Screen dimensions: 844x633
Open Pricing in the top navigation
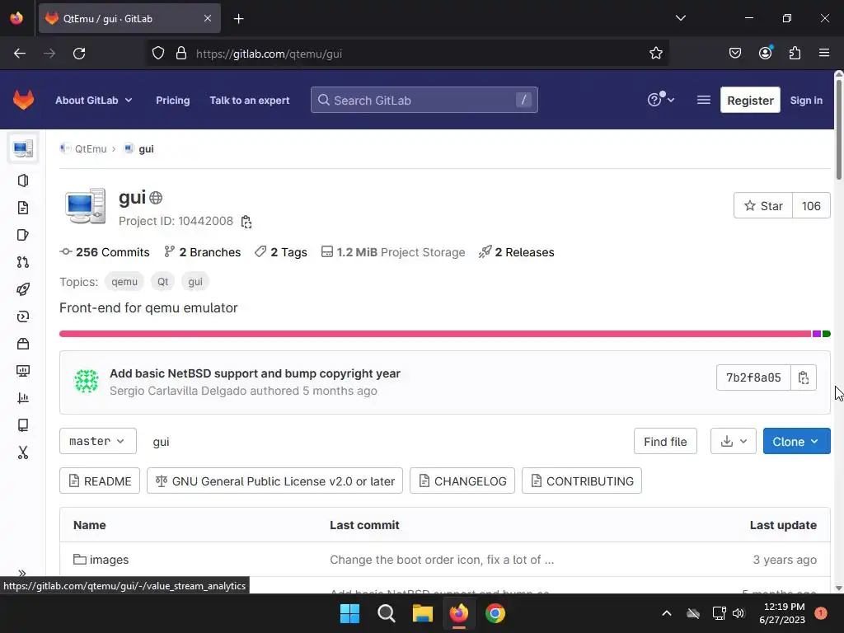[x=173, y=101]
